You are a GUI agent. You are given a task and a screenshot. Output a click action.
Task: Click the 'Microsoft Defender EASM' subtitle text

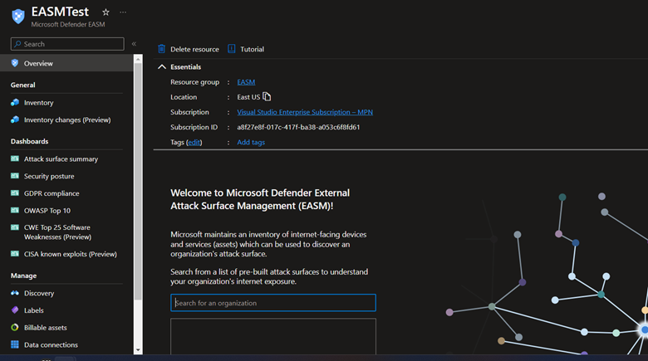pos(68,24)
